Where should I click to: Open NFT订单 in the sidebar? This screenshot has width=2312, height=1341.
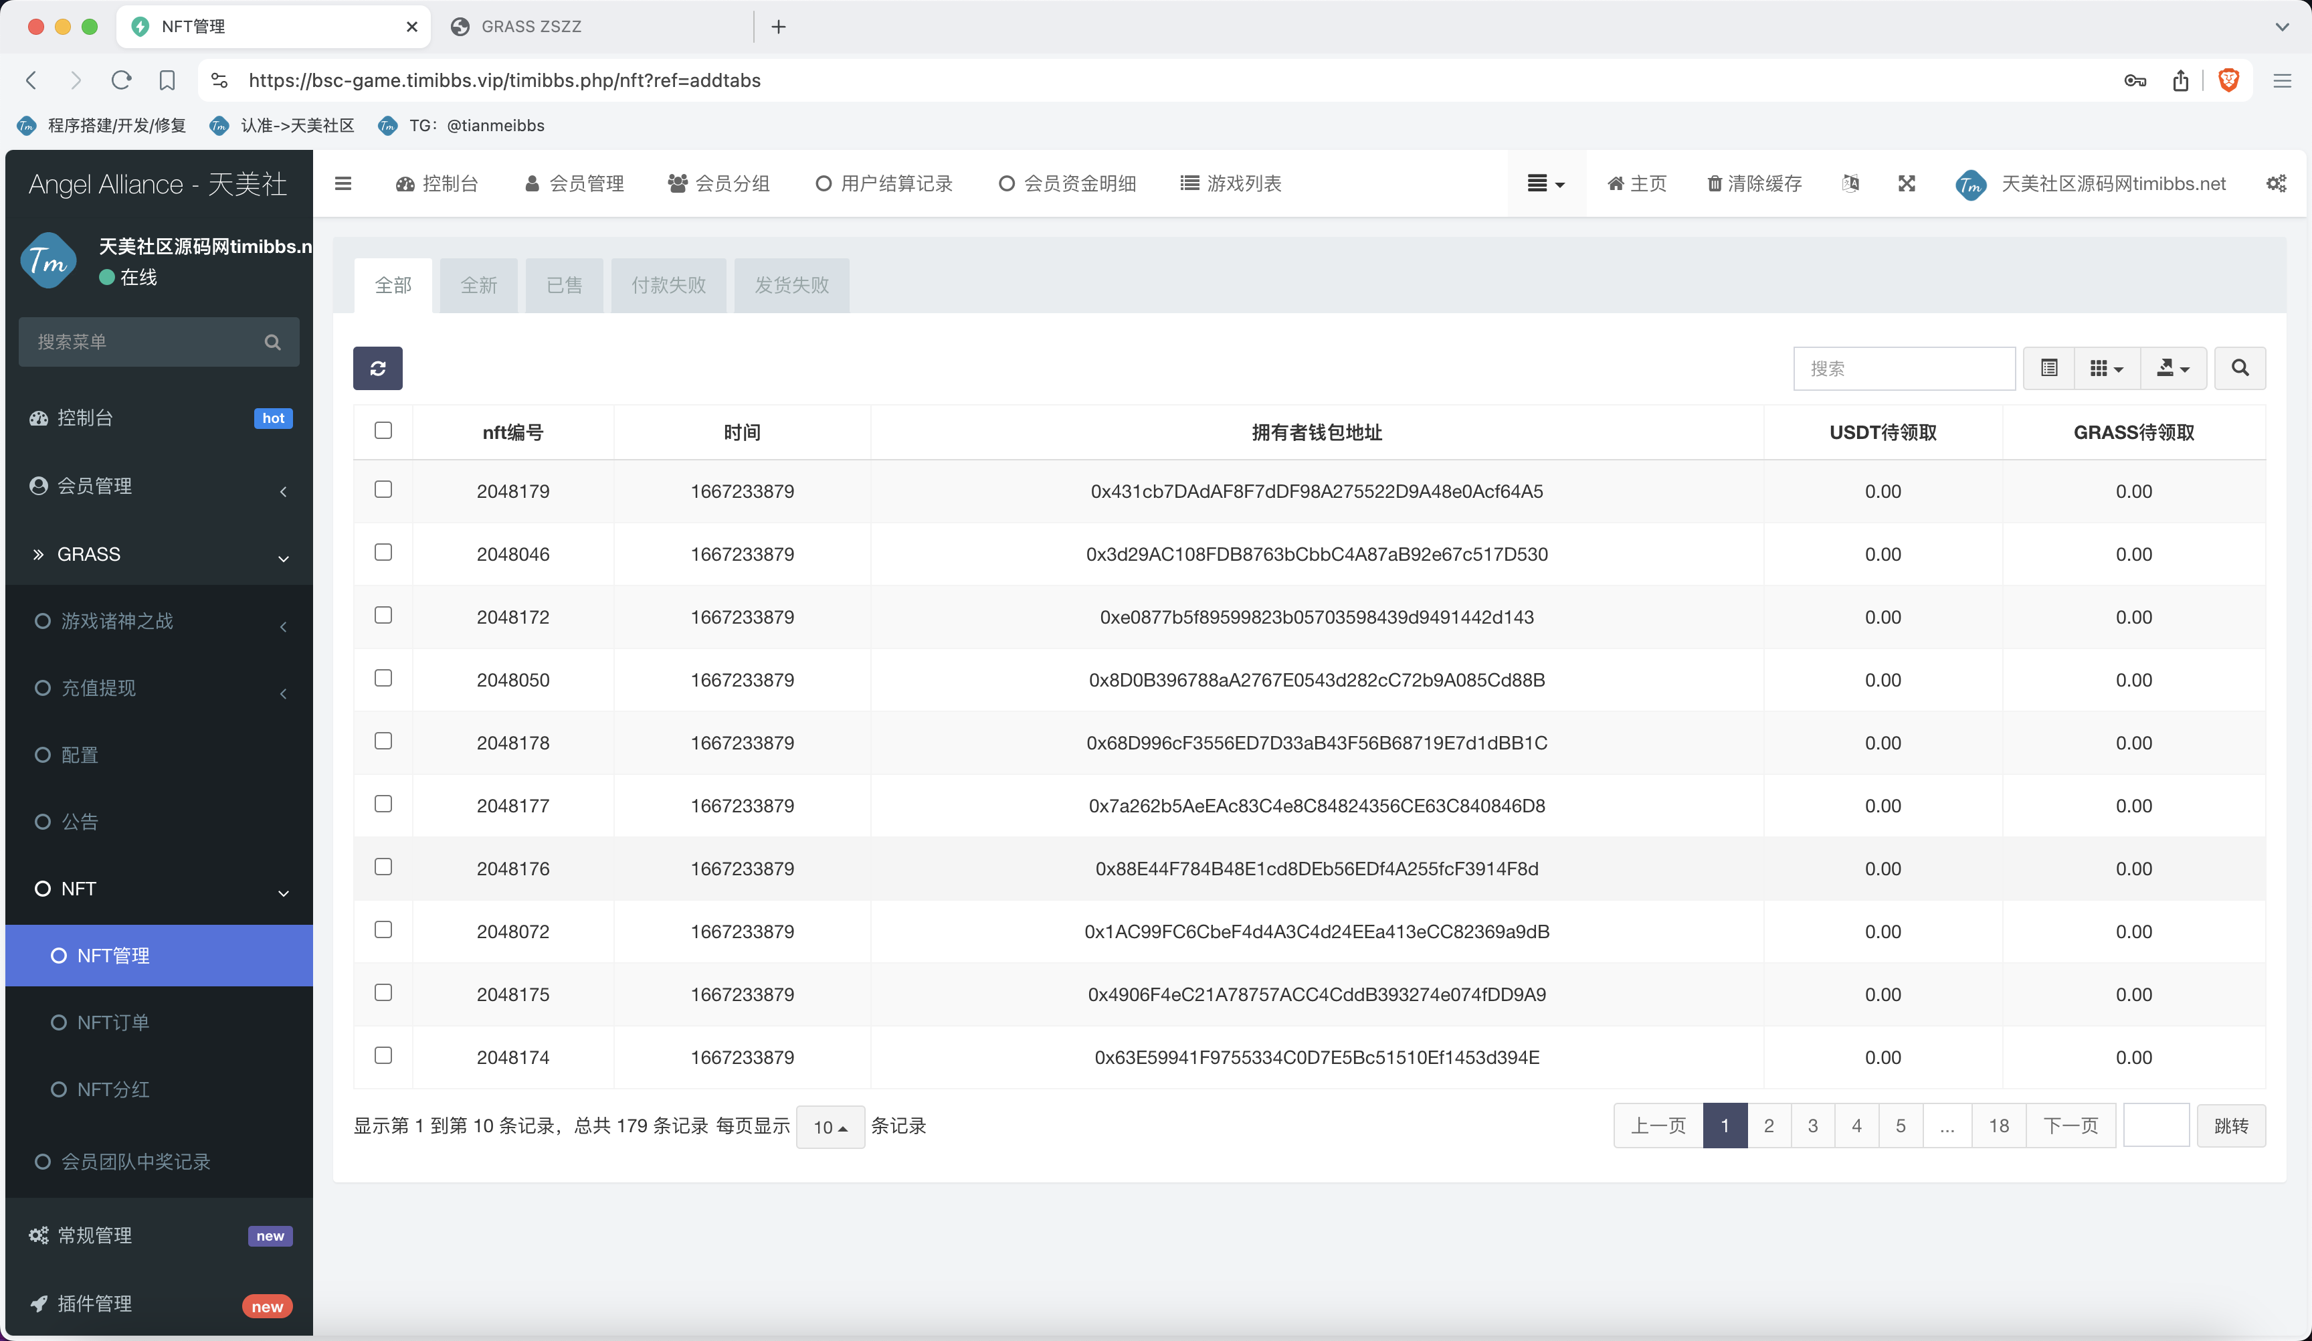pyautogui.click(x=159, y=1022)
